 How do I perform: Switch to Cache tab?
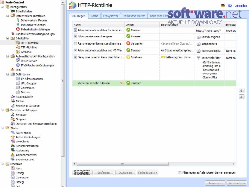(94, 16)
